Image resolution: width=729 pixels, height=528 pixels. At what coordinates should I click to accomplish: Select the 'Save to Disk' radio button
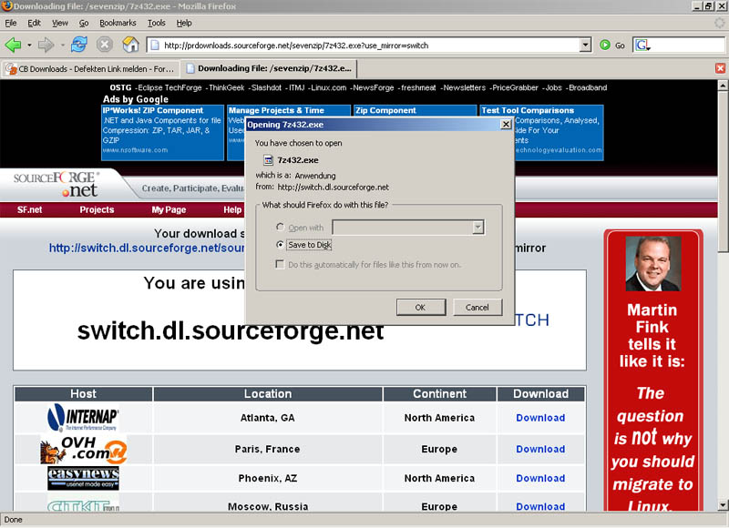[x=280, y=244]
